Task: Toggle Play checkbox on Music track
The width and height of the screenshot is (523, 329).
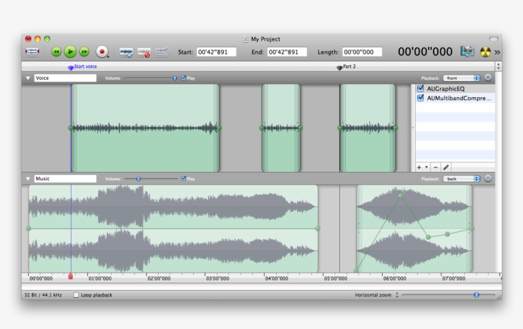Action: pos(184,178)
